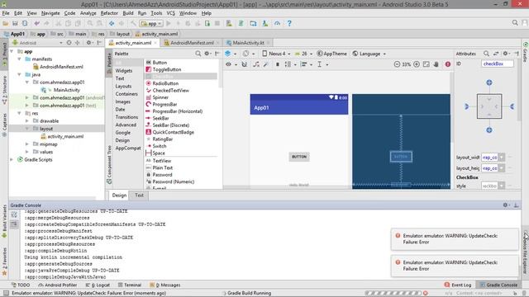The height and width of the screenshot is (297, 529).
Task: Select MainActivity in project tree
Action: point(66,90)
